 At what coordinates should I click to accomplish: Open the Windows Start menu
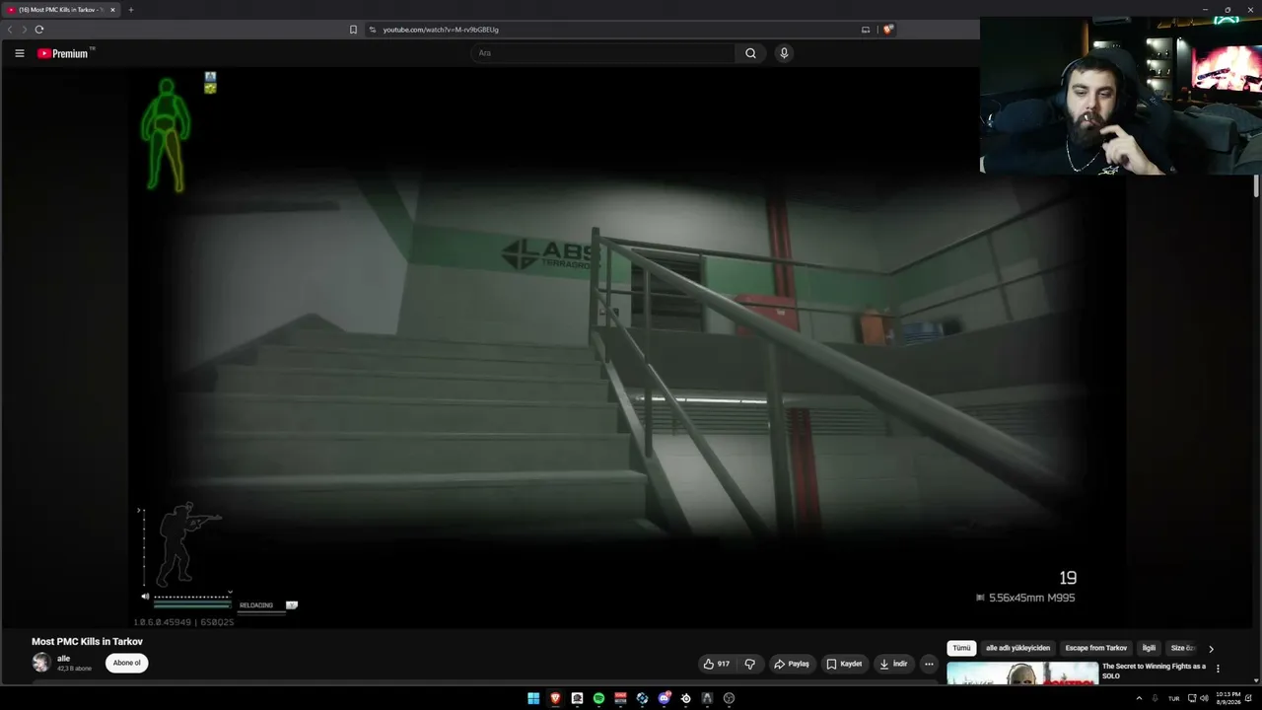coord(533,698)
